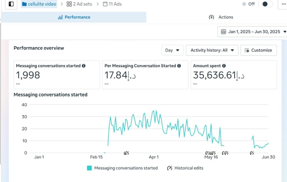Click the calendar icon in date range

(x=223, y=32)
